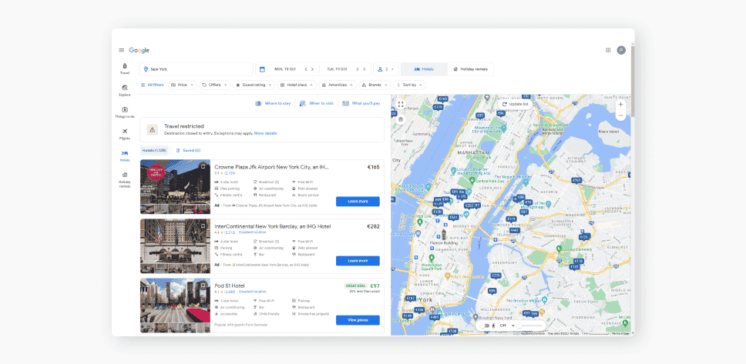This screenshot has height=364, width=746.
Task: Open the Hotel class filter dropdown
Action: click(297, 85)
